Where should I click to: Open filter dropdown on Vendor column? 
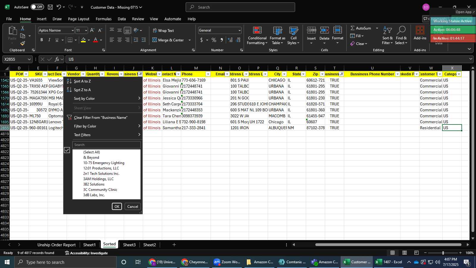83,74
